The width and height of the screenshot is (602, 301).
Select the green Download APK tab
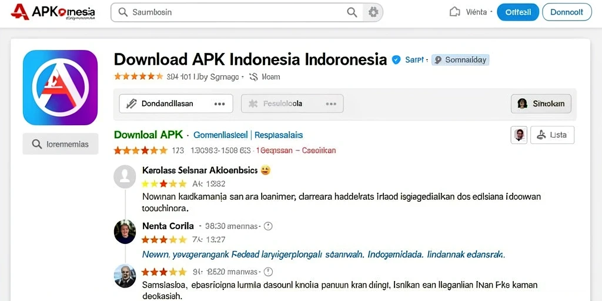pyautogui.click(x=149, y=135)
